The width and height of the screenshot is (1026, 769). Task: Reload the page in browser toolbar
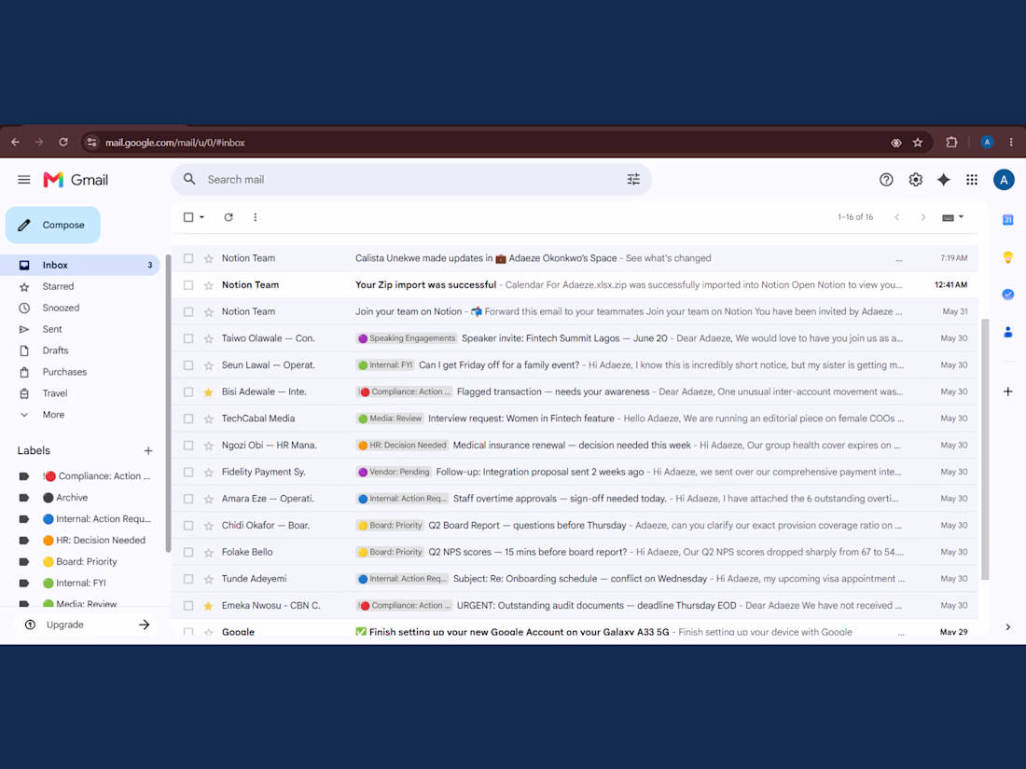63,143
